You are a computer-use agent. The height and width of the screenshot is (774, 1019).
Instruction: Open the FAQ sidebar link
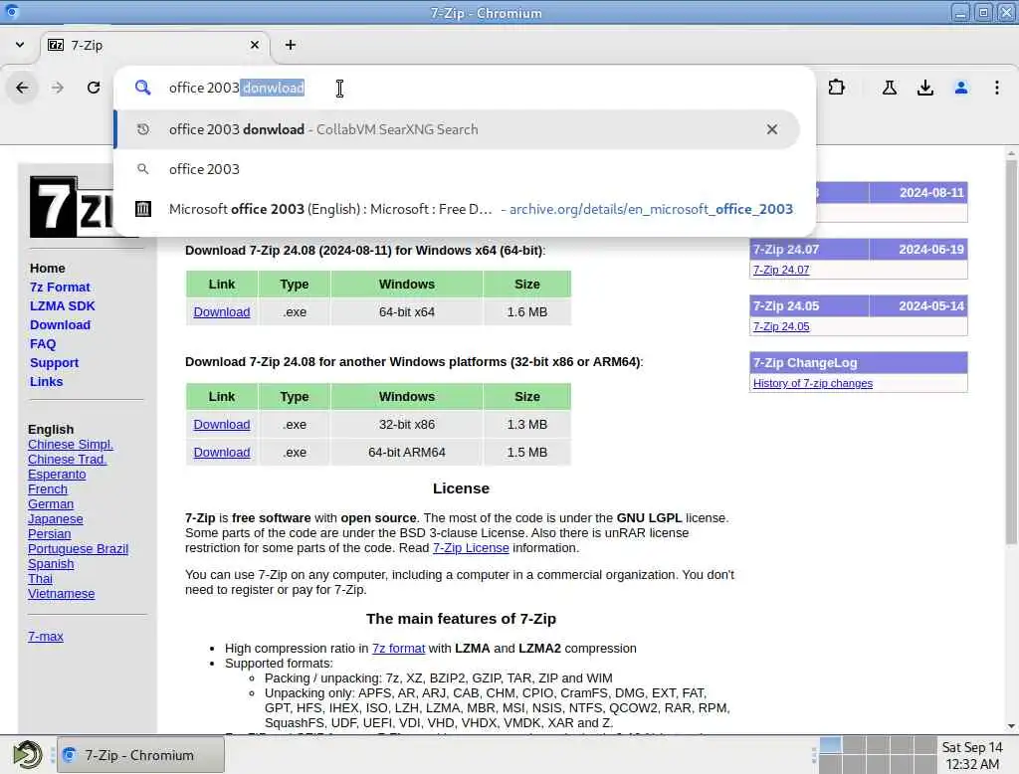[43, 344]
